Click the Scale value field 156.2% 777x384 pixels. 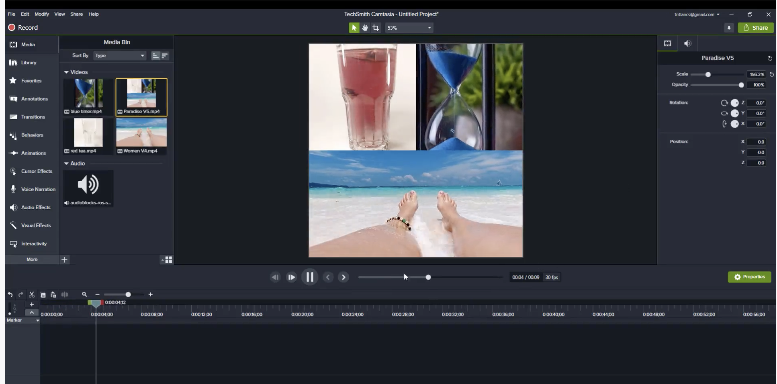(x=756, y=74)
